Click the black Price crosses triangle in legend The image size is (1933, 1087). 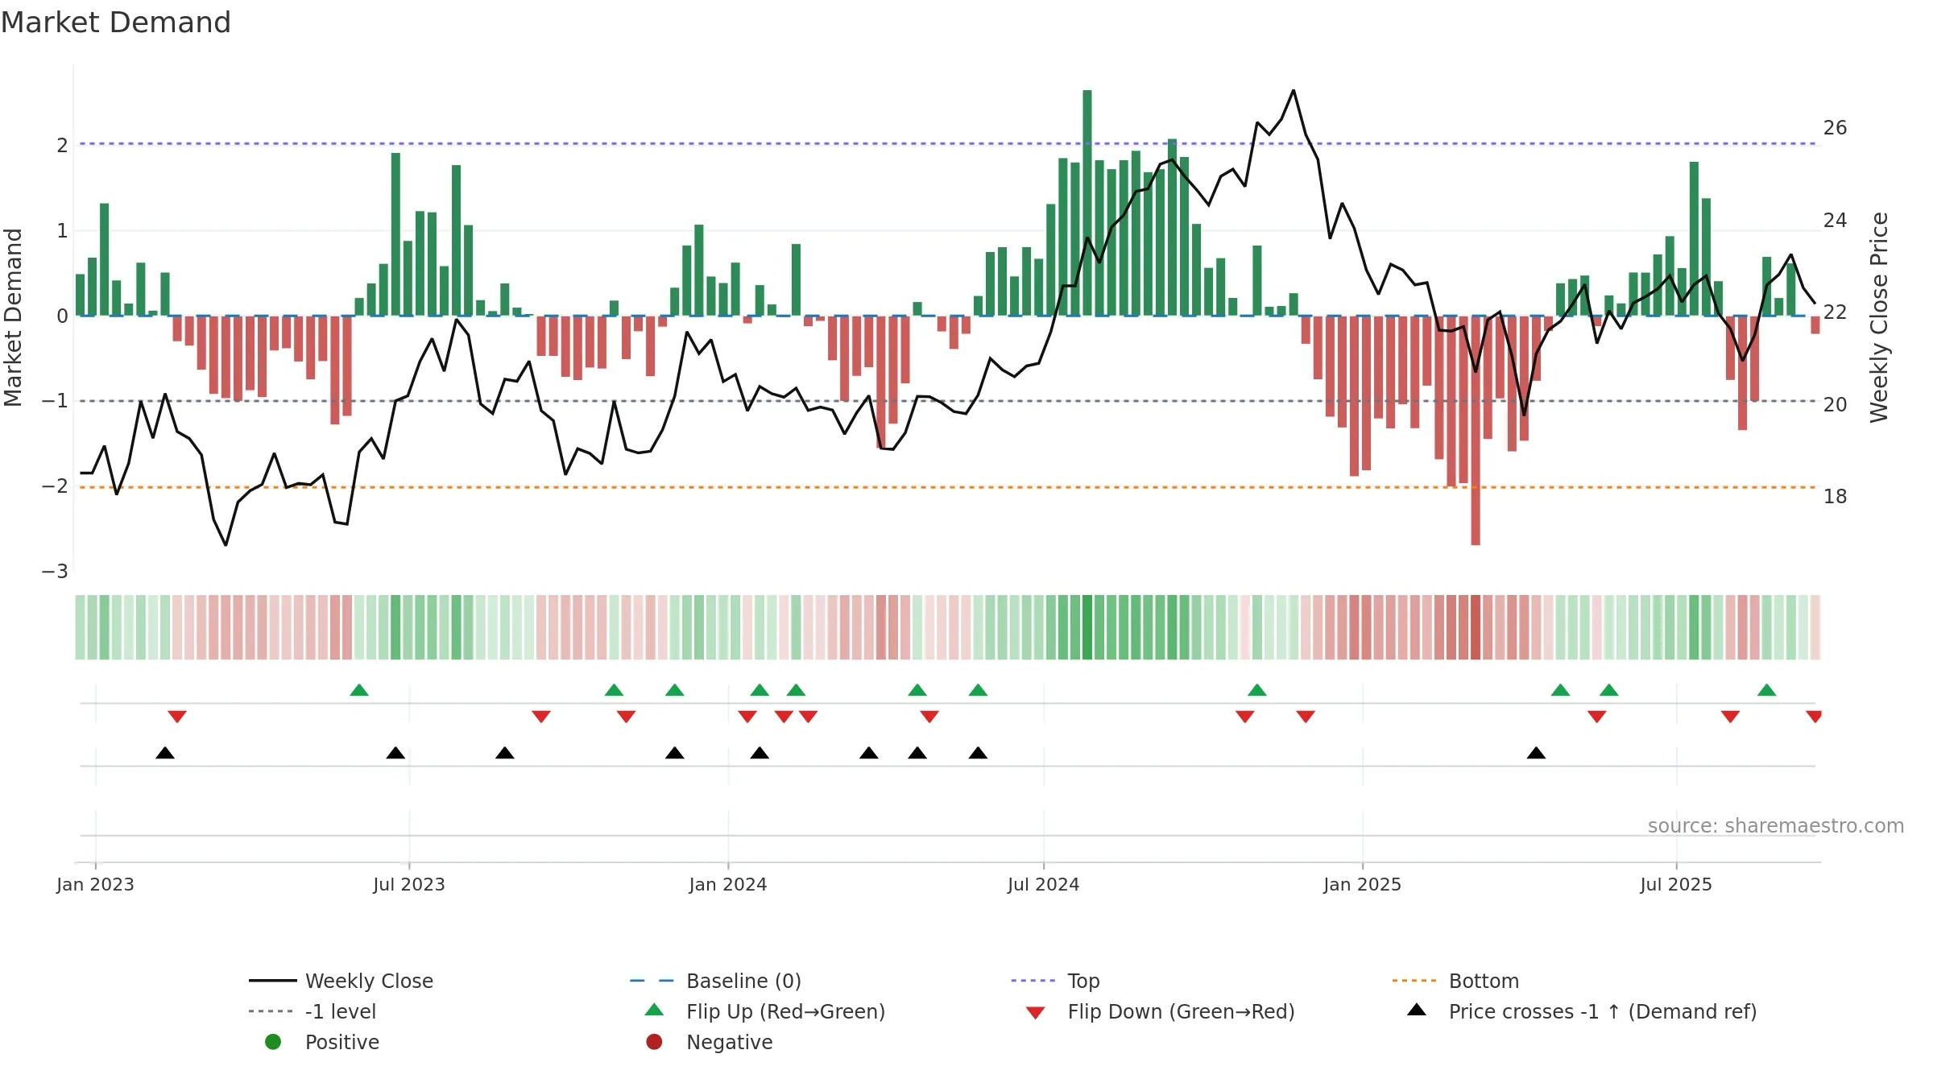[x=1417, y=1010]
